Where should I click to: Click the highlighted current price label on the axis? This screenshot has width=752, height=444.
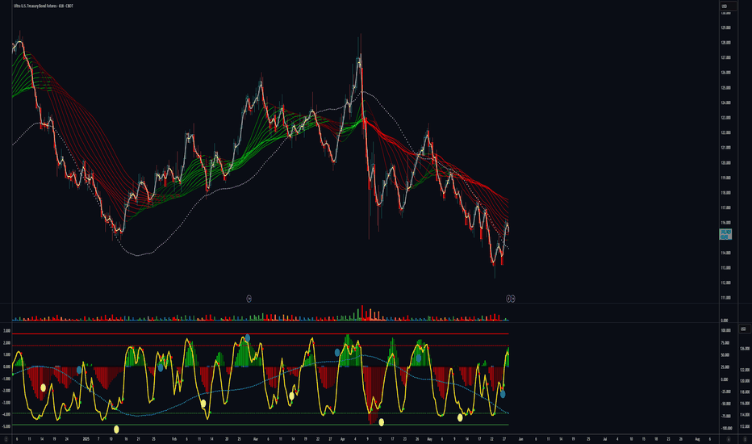pyautogui.click(x=725, y=234)
